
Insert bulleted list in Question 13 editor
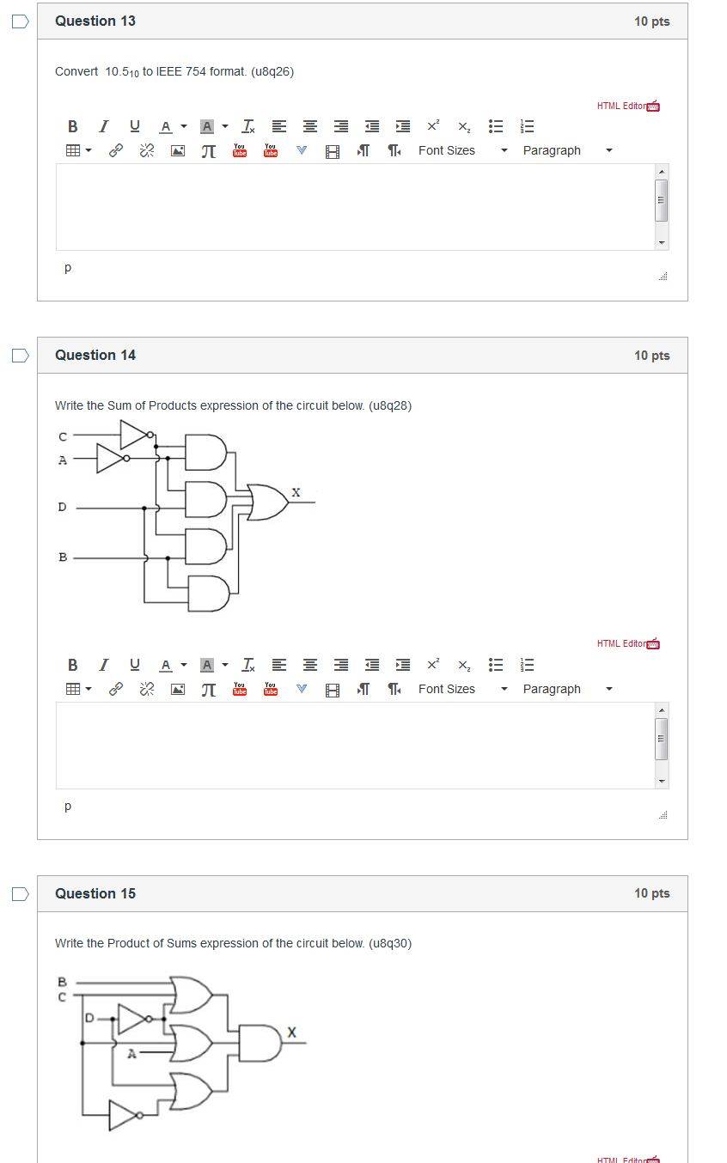click(x=496, y=126)
